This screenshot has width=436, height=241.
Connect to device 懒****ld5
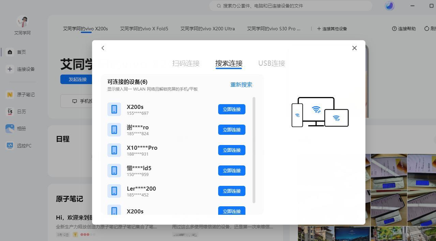[x=232, y=171]
